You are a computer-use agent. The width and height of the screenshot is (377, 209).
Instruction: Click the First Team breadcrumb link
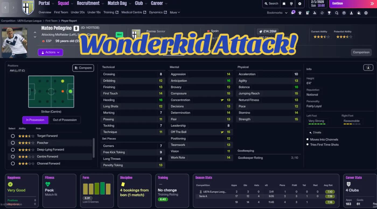(x=51, y=21)
